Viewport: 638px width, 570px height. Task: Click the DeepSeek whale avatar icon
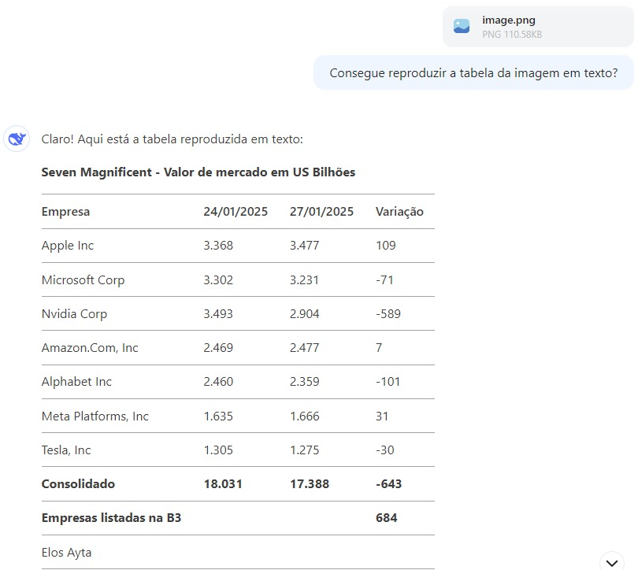click(x=17, y=139)
